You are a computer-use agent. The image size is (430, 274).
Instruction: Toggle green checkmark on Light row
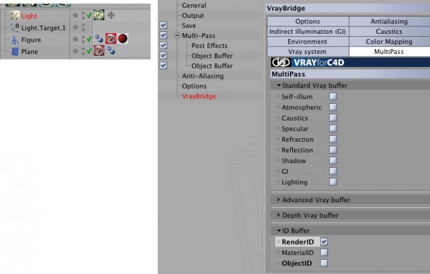point(89,15)
